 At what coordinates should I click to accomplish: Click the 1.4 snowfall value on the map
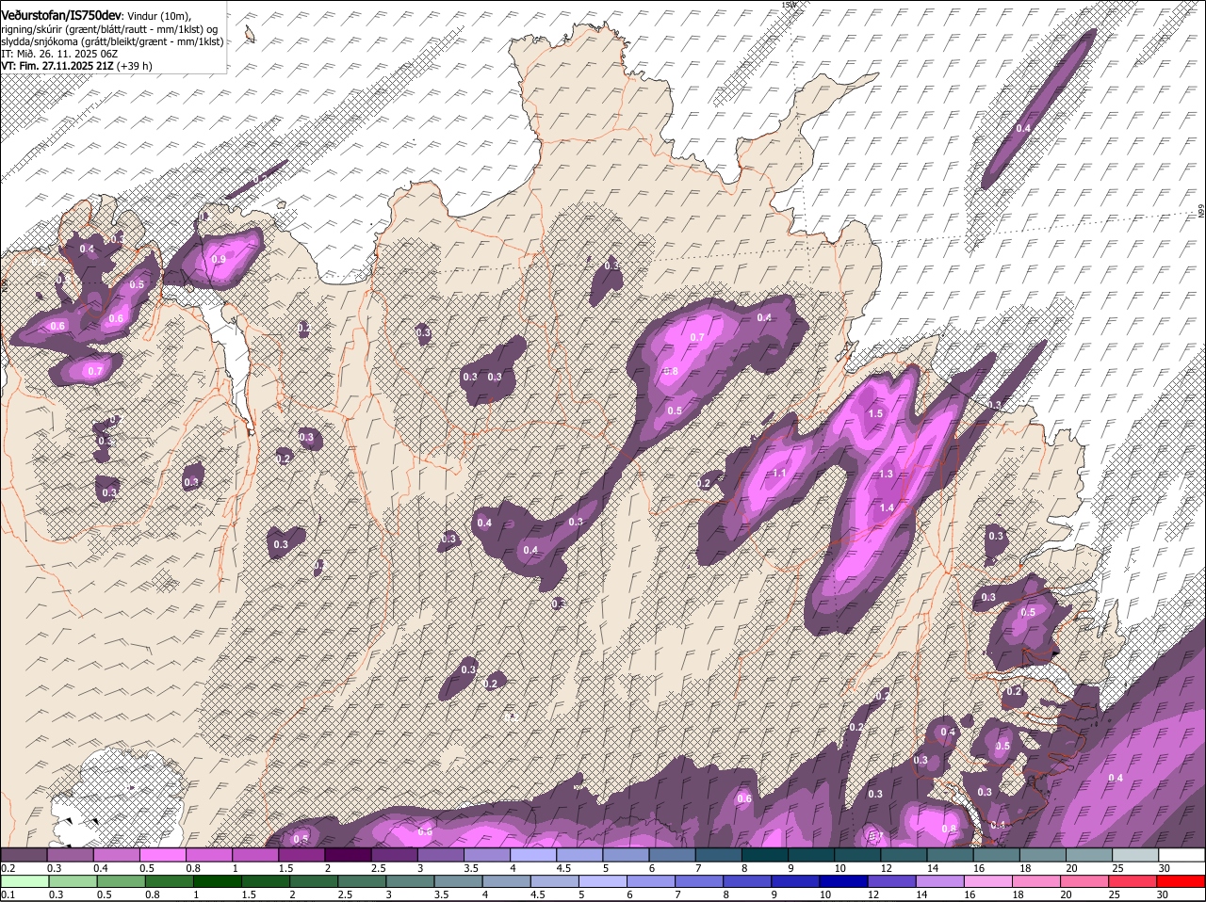click(x=887, y=507)
